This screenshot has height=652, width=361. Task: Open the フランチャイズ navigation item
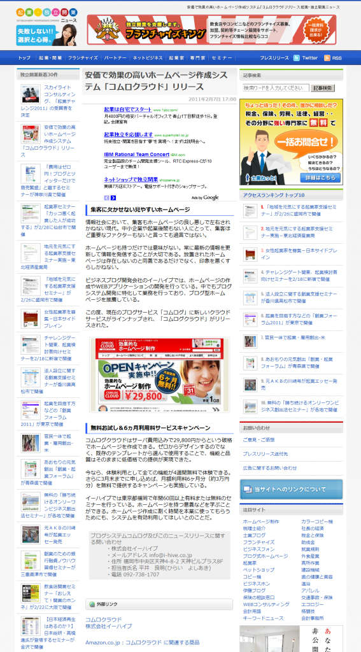coord(83,58)
